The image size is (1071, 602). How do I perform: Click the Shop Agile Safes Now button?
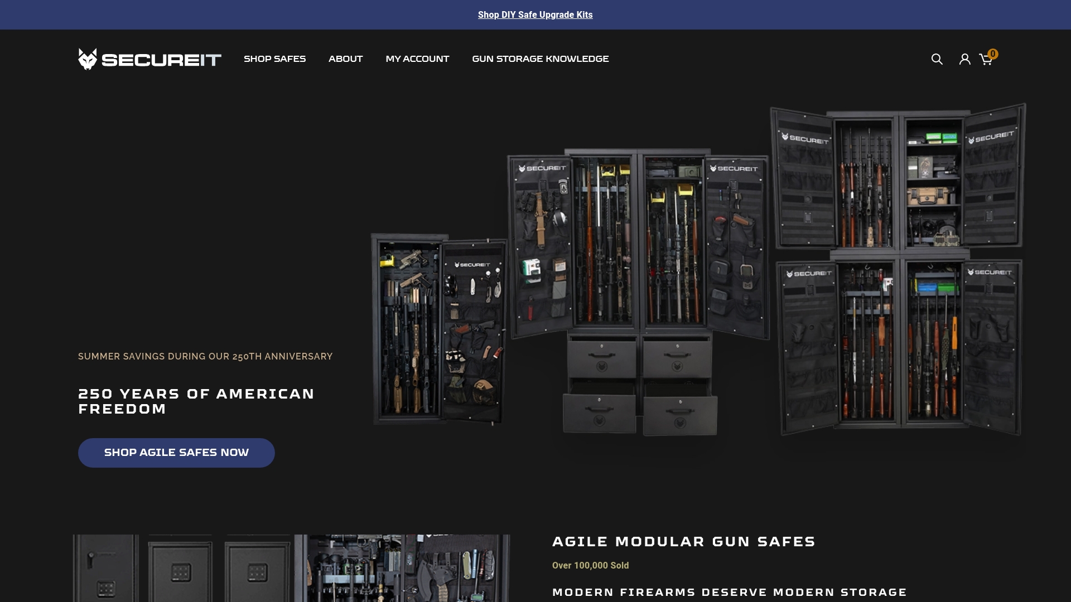(x=176, y=453)
